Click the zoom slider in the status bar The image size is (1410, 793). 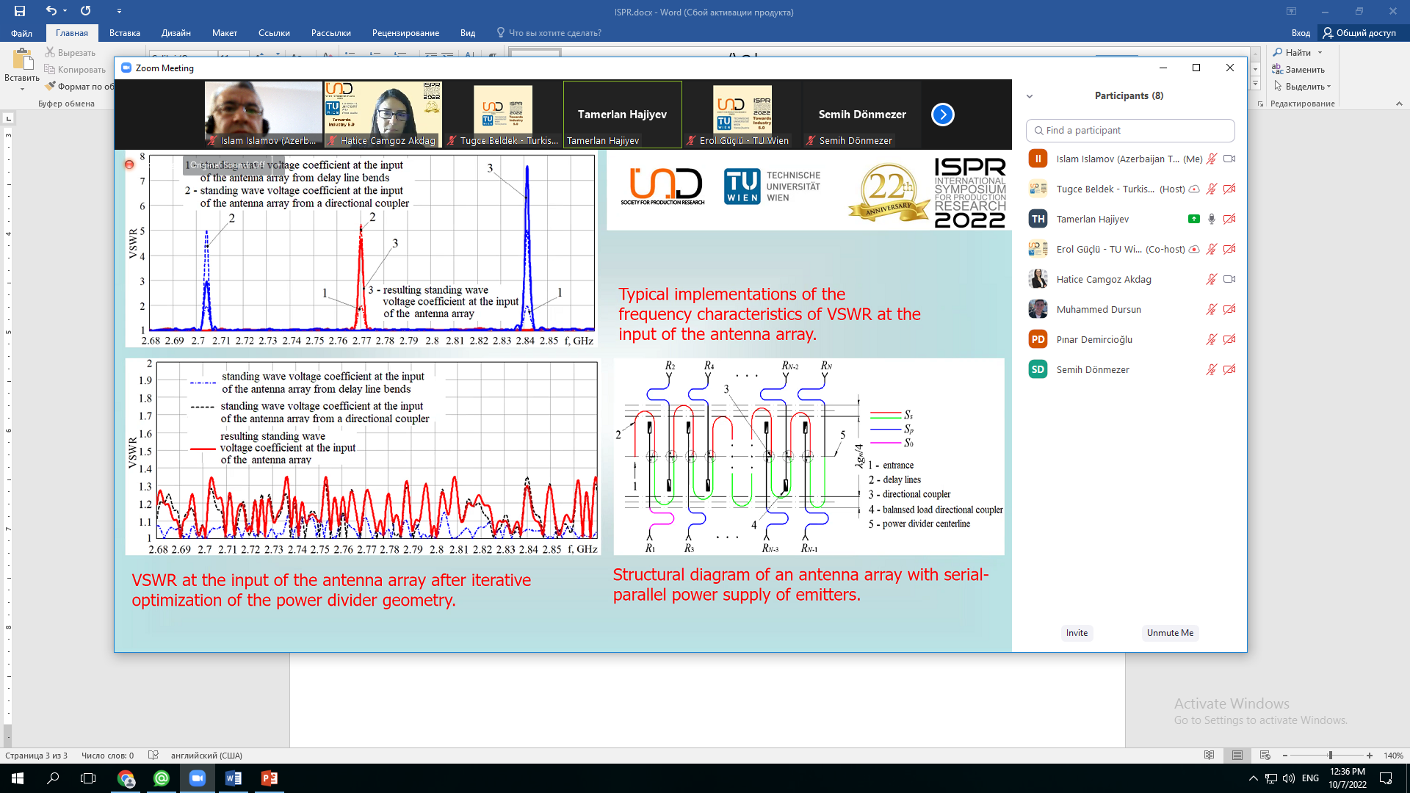[1330, 756]
